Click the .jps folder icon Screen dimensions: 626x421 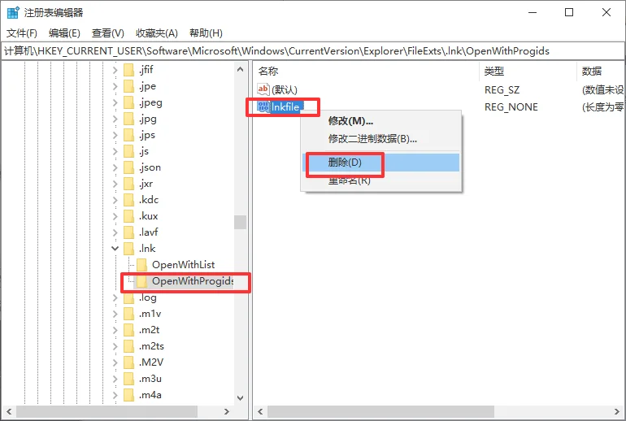pos(128,135)
